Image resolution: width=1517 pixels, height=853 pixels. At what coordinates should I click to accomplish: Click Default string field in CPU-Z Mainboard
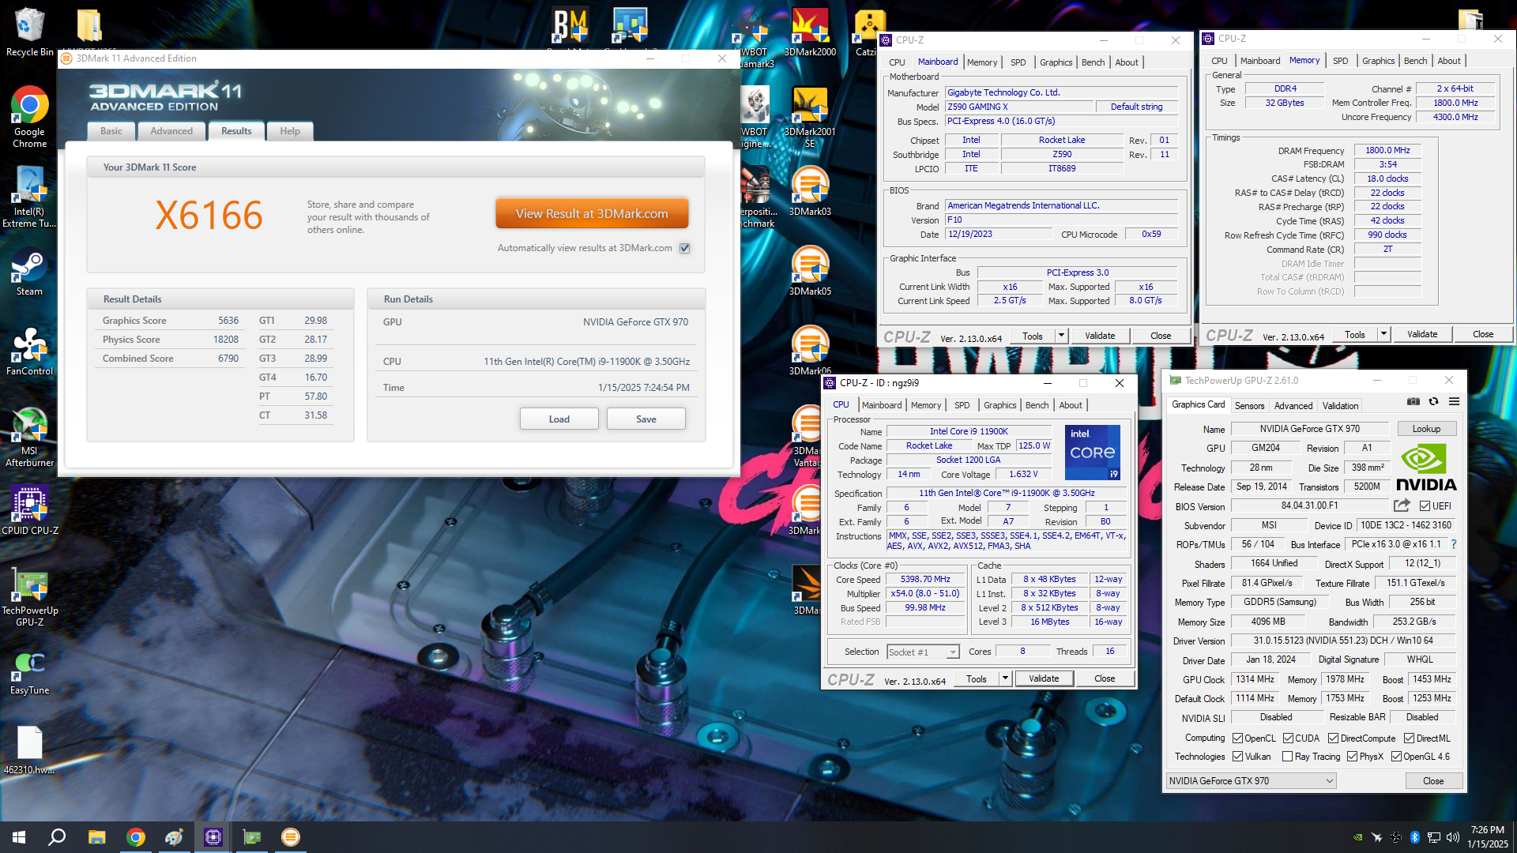[x=1136, y=107]
